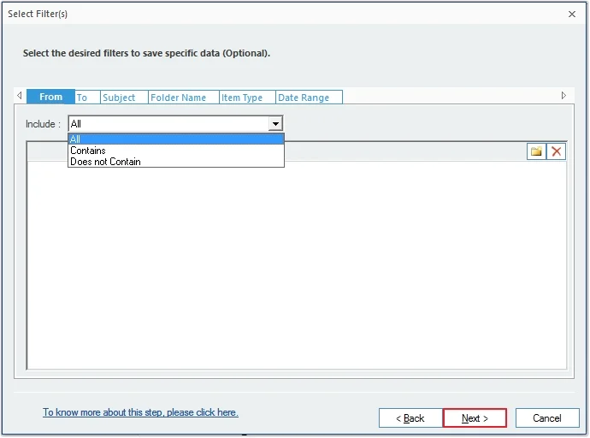Pick 'Contains' in the Include dropdown
590x438 pixels.
coord(175,151)
